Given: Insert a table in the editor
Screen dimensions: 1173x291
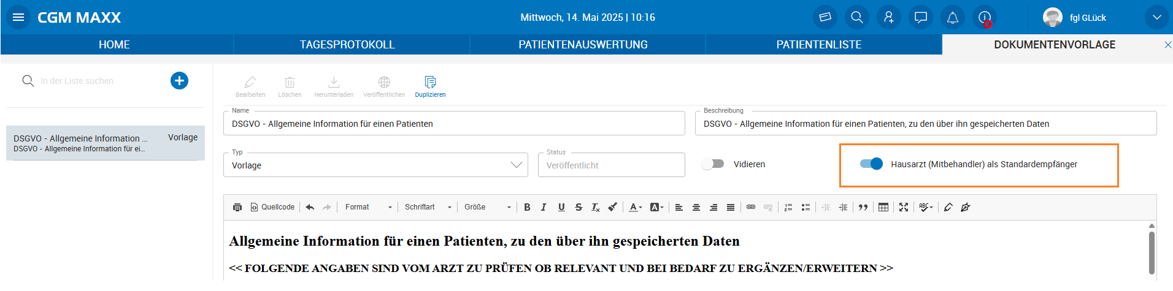Looking at the screenshot, I should click(883, 207).
